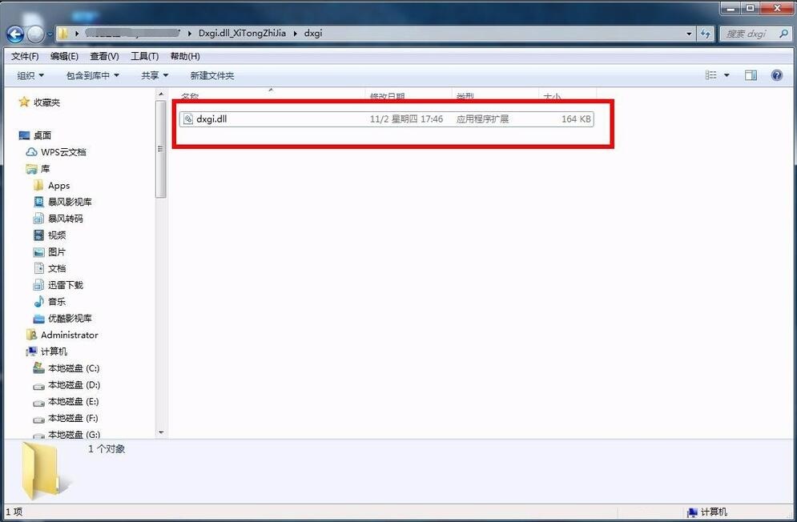This screenshot has width=797, height=522.
Task: Go back with the Back arrow button
Action: click(x=14, y=34)
